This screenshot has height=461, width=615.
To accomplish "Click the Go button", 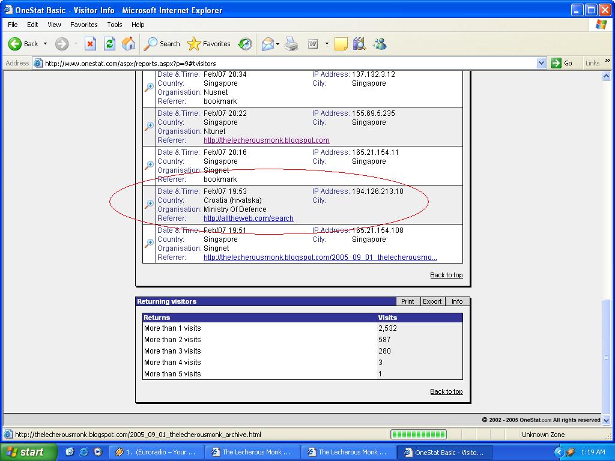I will tap(562, 63).
